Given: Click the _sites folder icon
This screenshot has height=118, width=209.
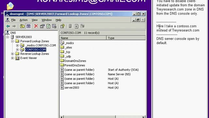Looking at the screenshot, I should (62, 47).
